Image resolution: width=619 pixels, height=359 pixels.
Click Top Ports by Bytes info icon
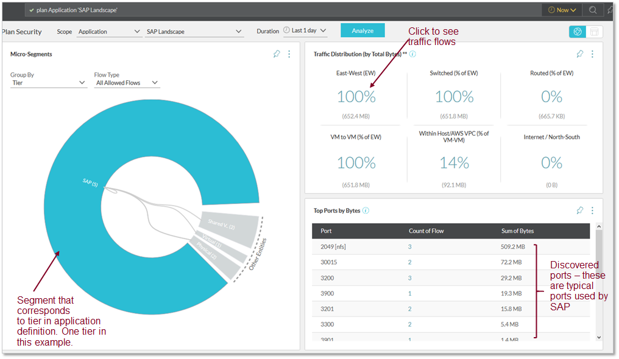pos(366,211)
